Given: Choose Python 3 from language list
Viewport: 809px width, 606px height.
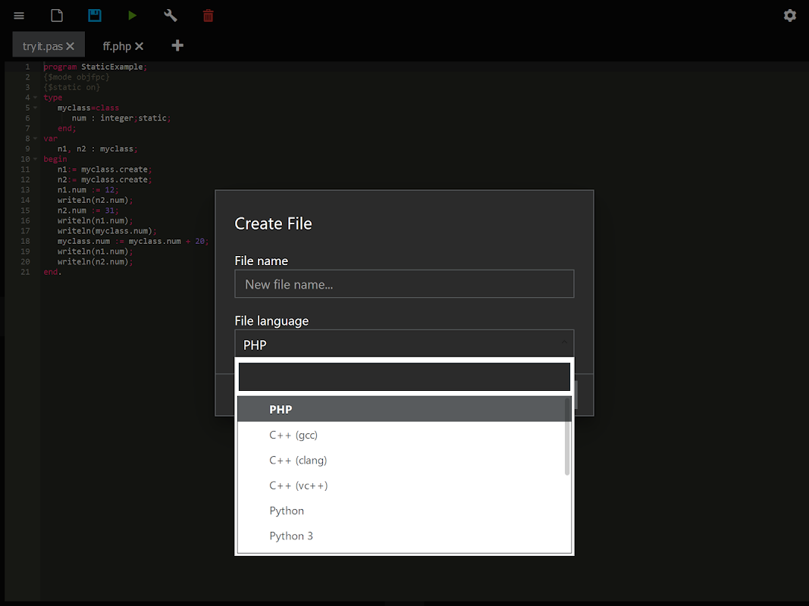Looking at the screenshot, I should tap(291, 536).
